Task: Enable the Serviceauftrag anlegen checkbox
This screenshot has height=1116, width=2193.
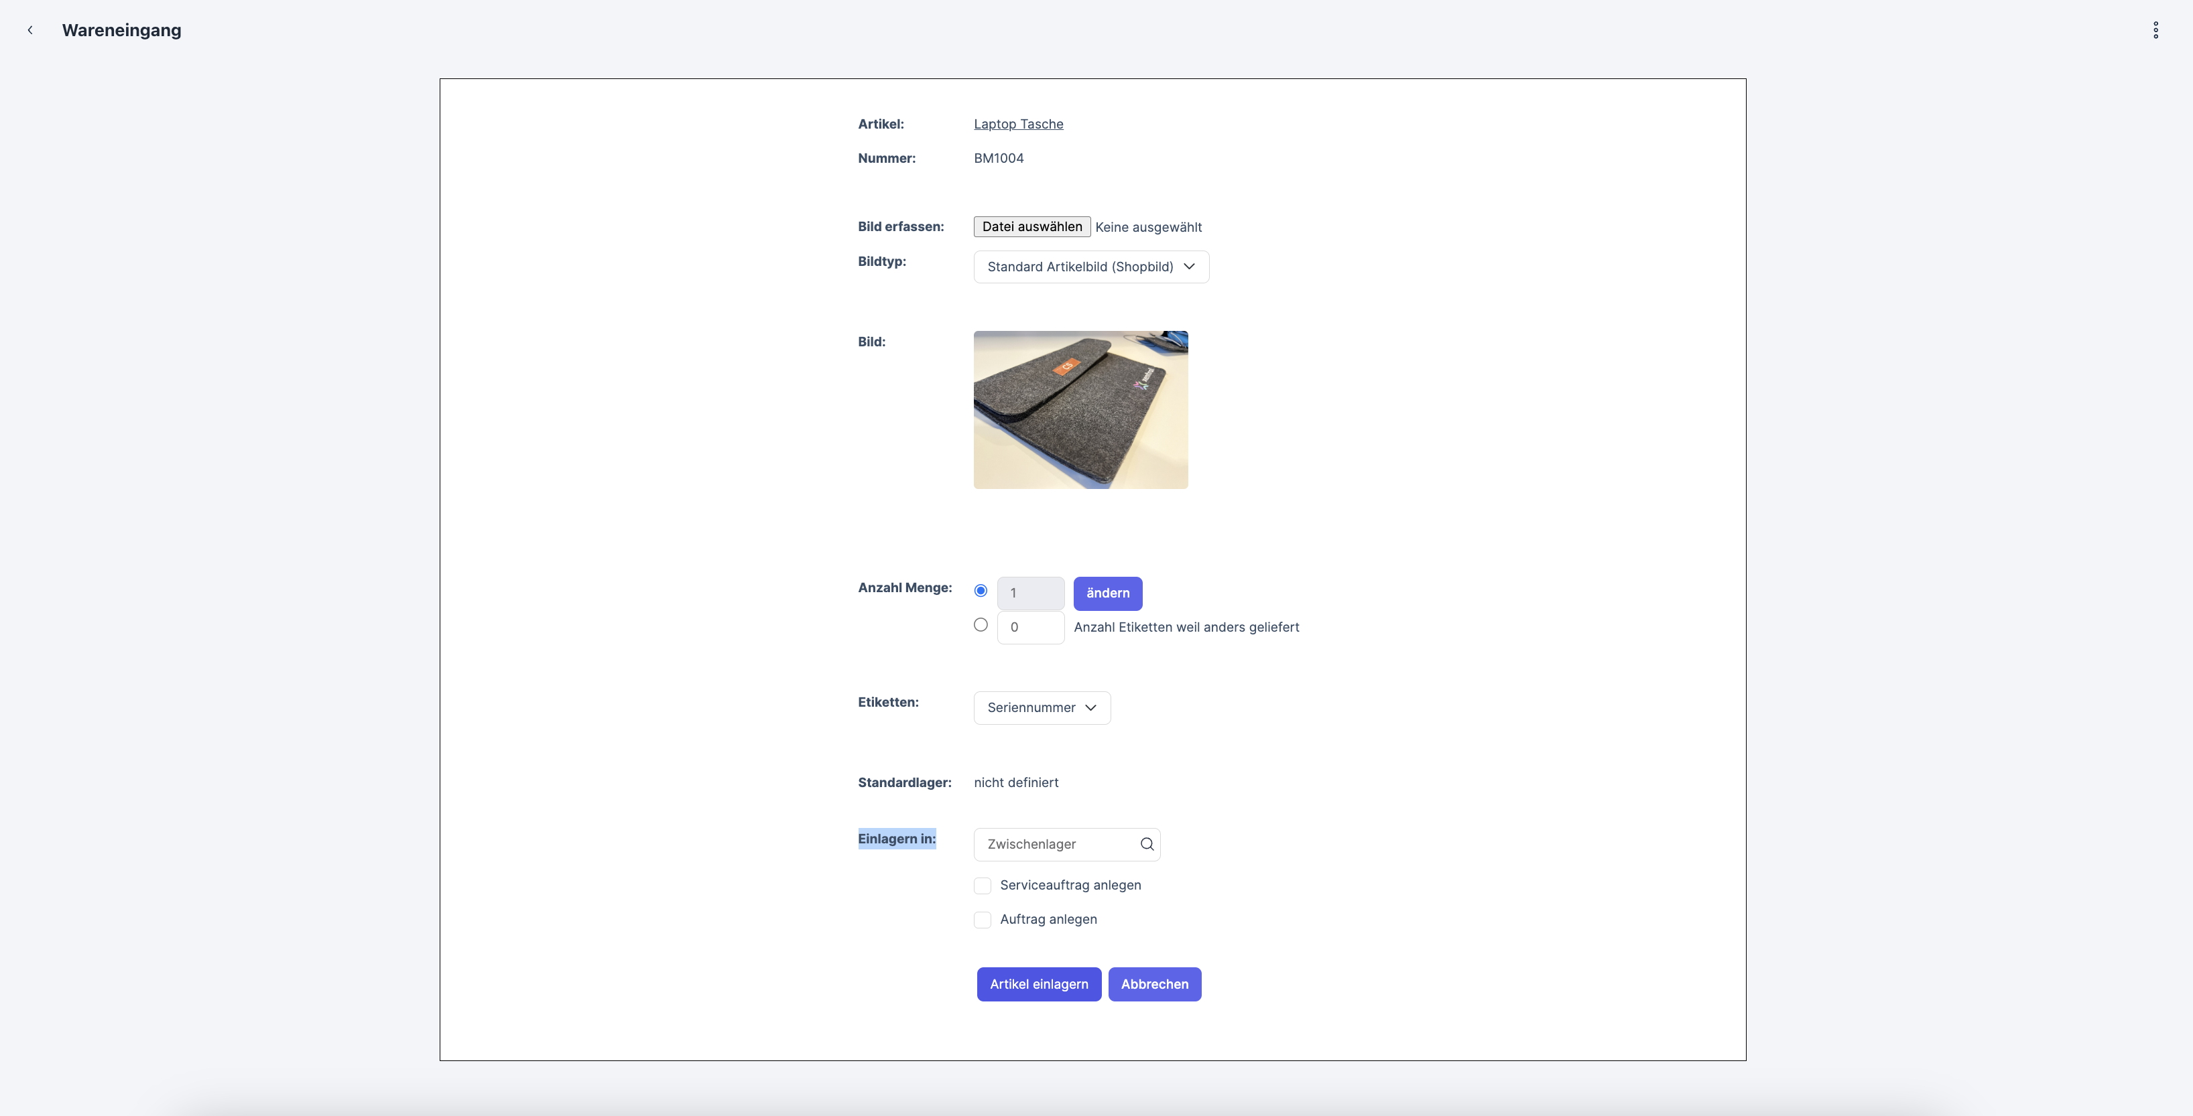Action: click(x=983, y=886)
